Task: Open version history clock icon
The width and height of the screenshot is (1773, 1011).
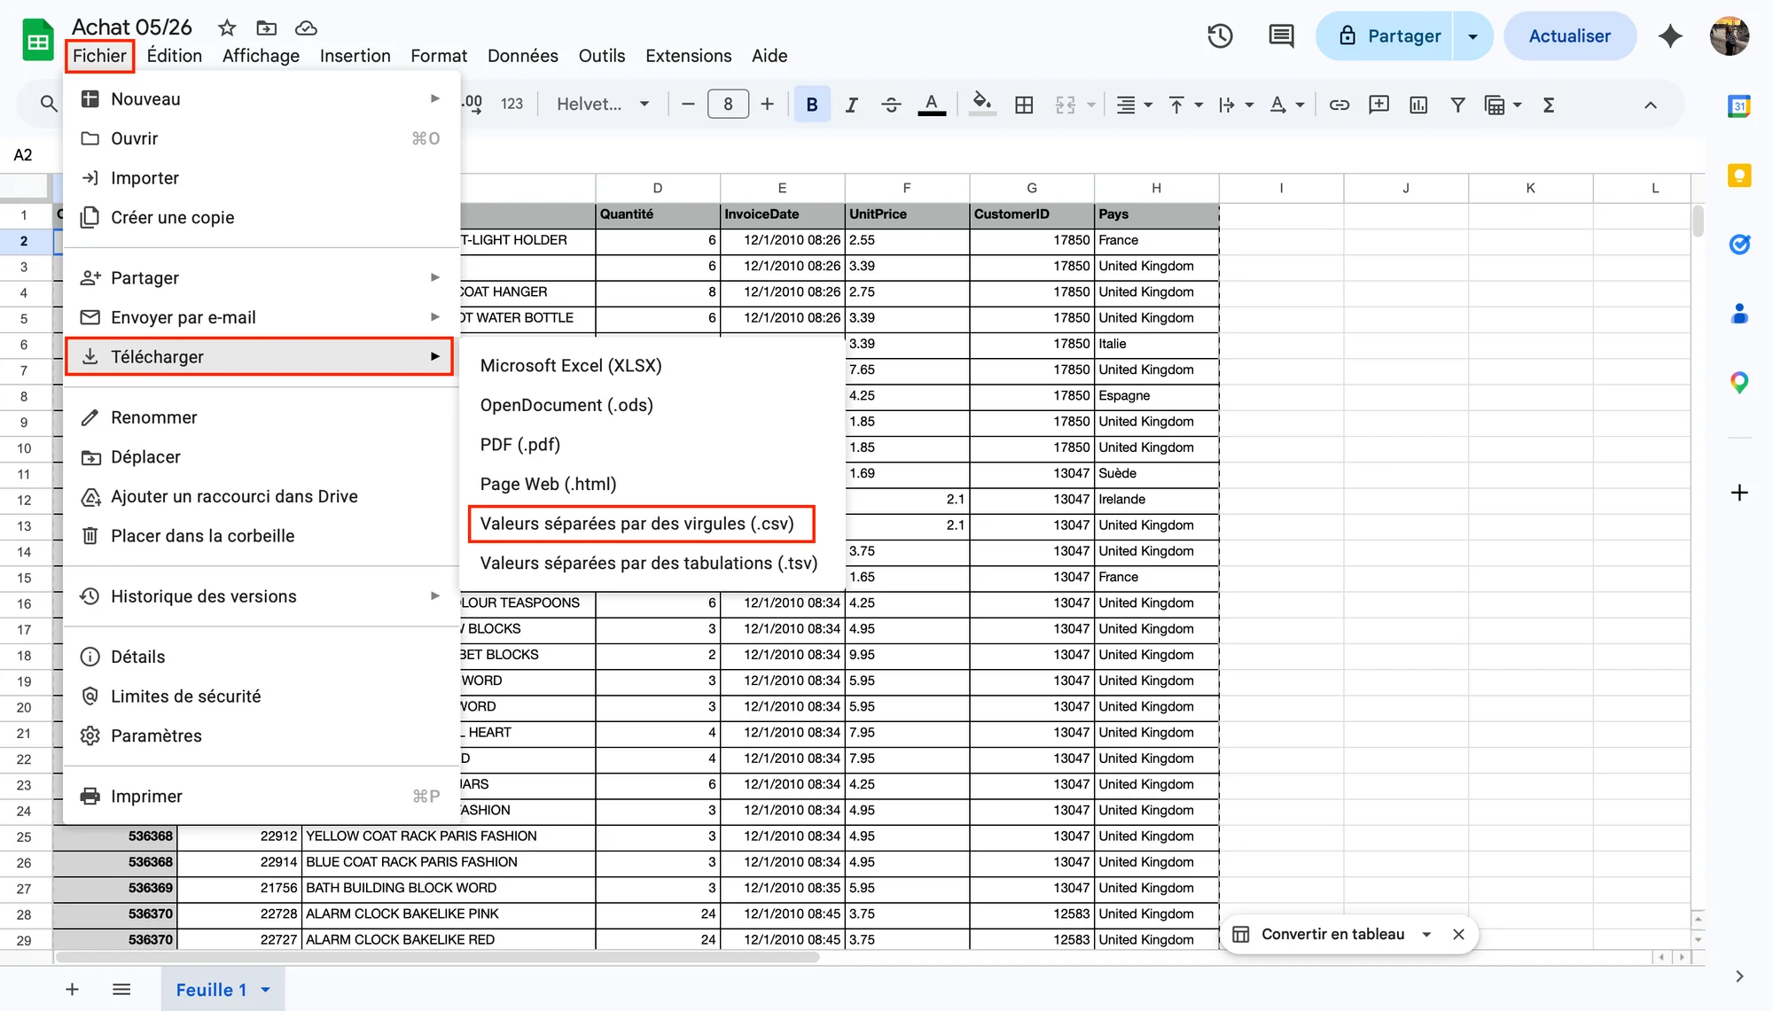Action: click(x=1221, y=36)
